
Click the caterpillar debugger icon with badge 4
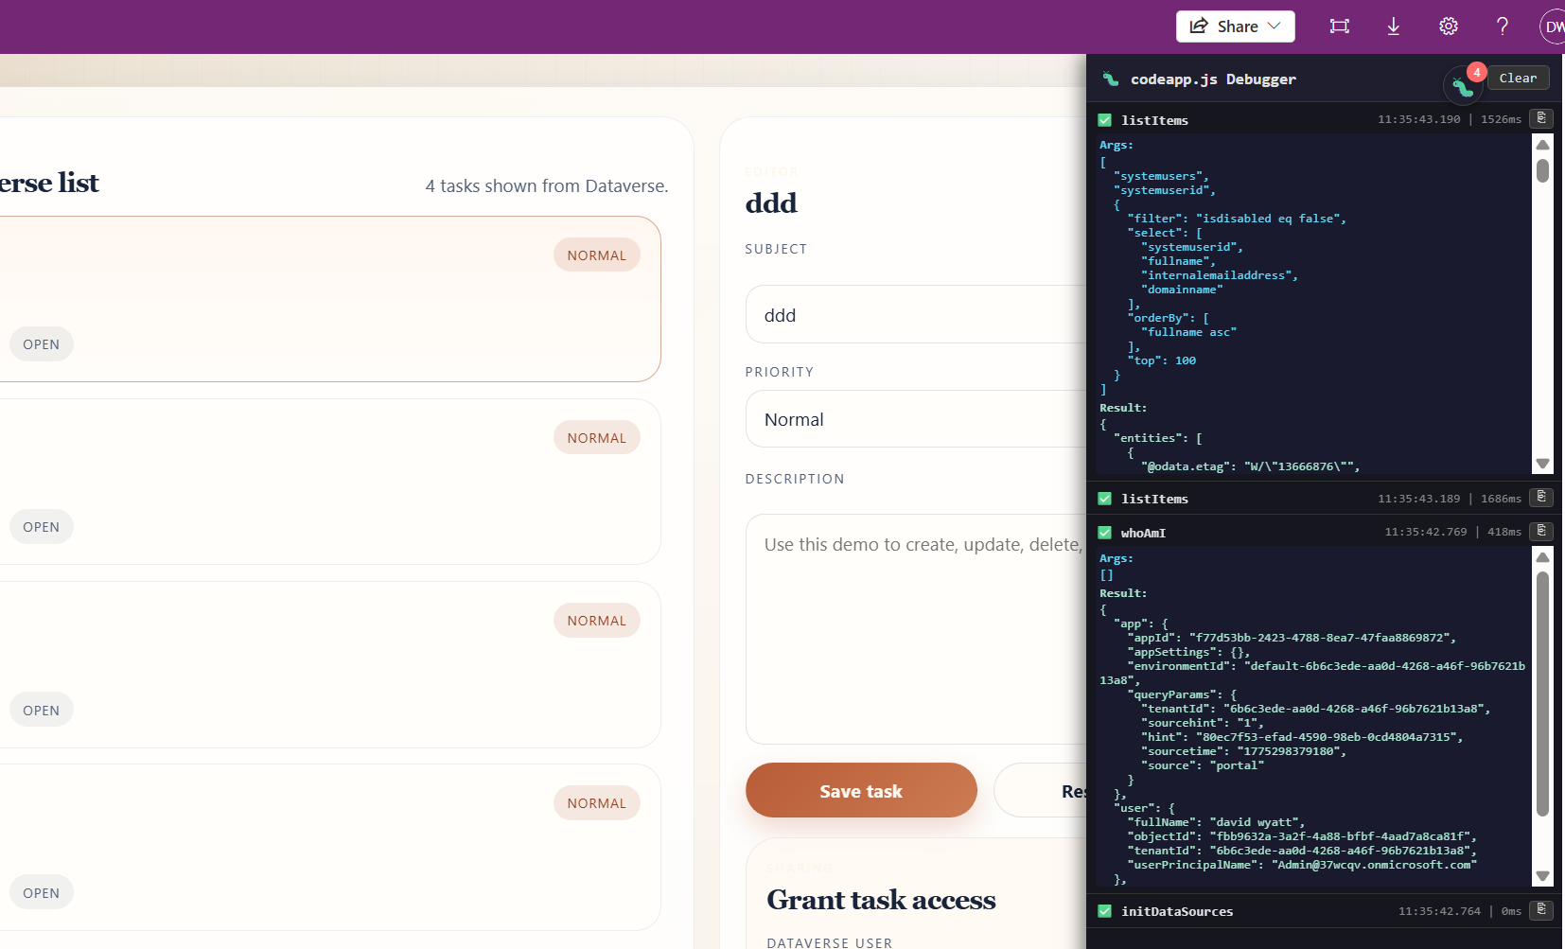[x=1463, y=85]
